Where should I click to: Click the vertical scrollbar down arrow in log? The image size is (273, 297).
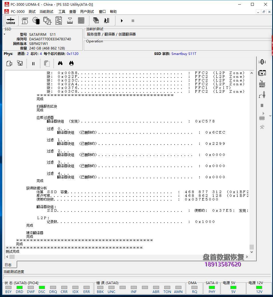coord(252,252)
